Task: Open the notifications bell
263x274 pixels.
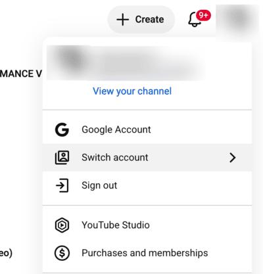Action: 195,20
